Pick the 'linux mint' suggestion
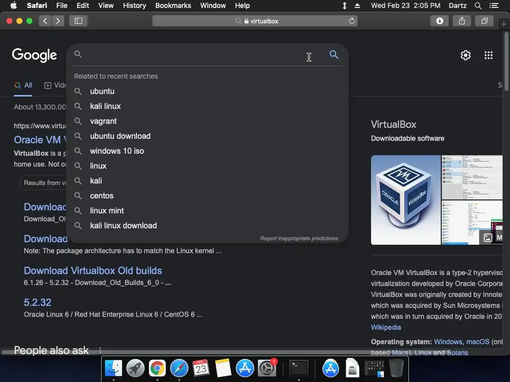 tap(208, 211)
